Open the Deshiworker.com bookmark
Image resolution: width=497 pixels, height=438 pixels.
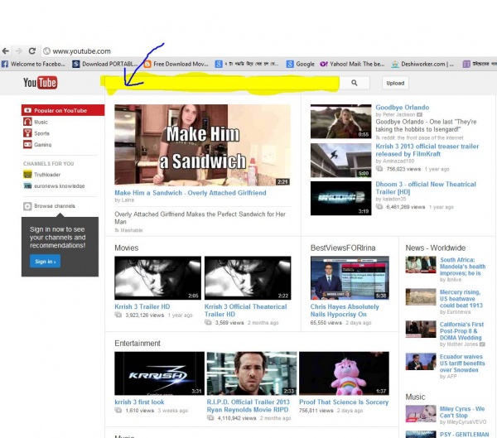(422, 64)
